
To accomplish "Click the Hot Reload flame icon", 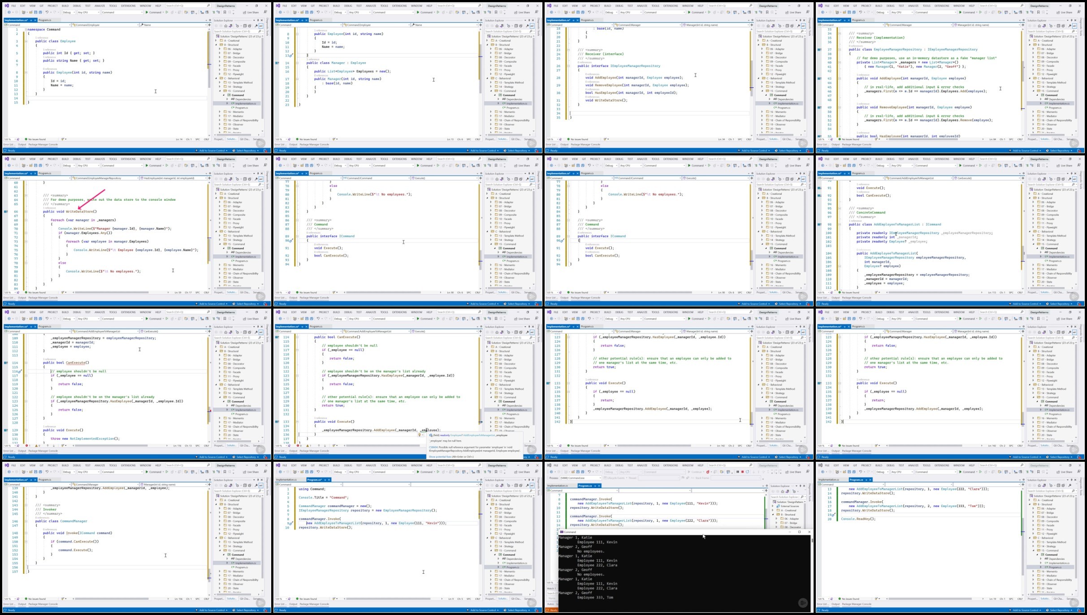I will tap(708, 472).
